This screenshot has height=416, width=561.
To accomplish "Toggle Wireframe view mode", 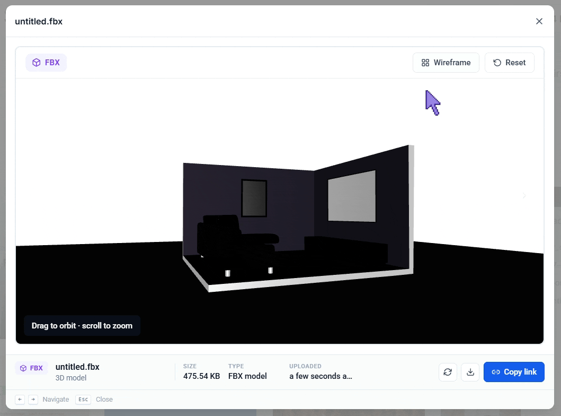I will click(446, 63).
